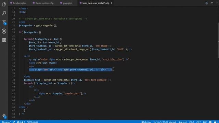The height and width of the screenshot is (123, 219).
Task: Open the Manage gear menu
Action: pyautogui.click(x=4, y=116)
